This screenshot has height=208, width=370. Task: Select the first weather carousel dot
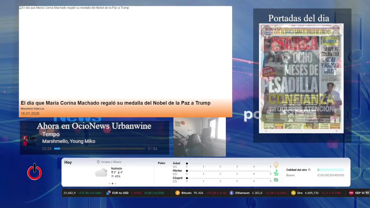click(109, 183)
